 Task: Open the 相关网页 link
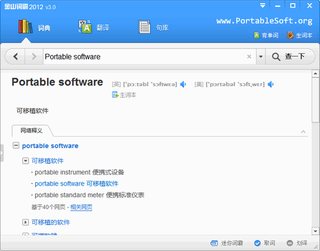coord(81,207)
